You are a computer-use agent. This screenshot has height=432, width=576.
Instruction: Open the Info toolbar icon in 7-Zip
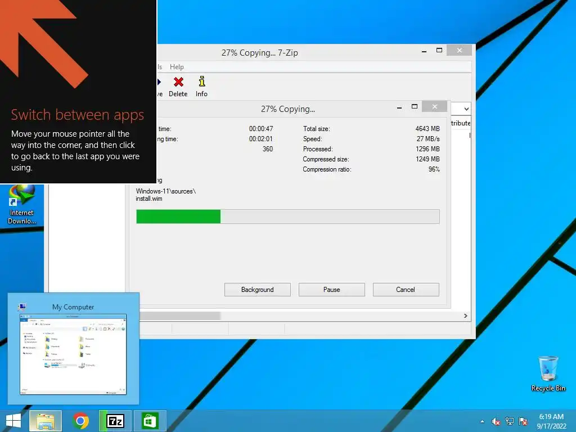point(201,87)
